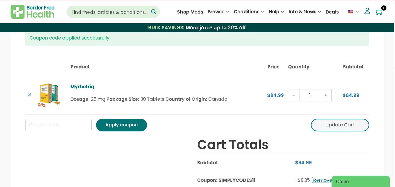This screenshot has height=187, width=395.
Task: Remove Myrbetriq using the X icon
Action: click(29, 95)
